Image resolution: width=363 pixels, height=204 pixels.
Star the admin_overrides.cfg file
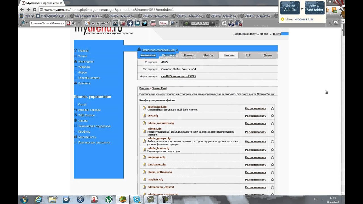272,123
